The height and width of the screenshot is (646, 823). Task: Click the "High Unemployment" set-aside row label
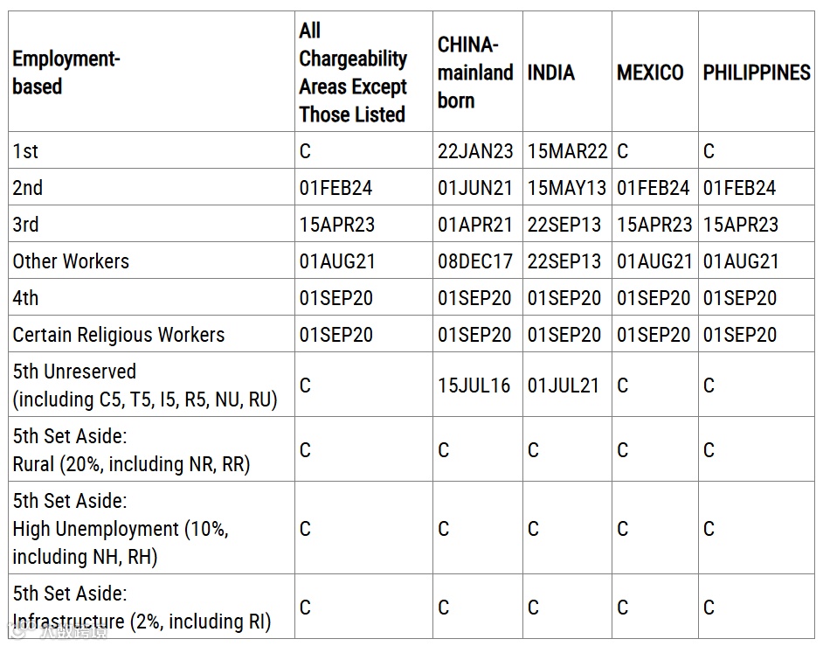[x=121, y=529]
